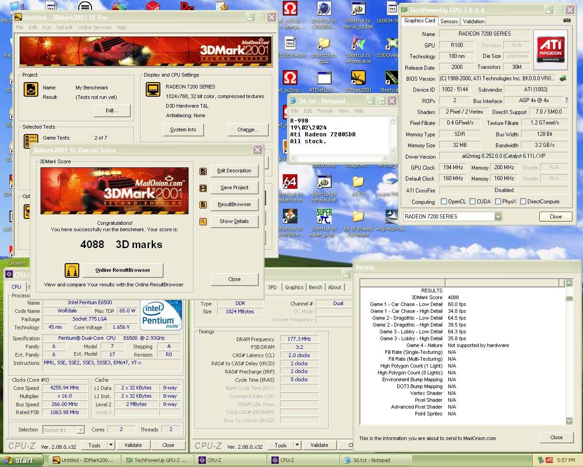Switch to TechPowerUp GPU-Z taskbar item

pyautogui.click(x=156, y=460)
